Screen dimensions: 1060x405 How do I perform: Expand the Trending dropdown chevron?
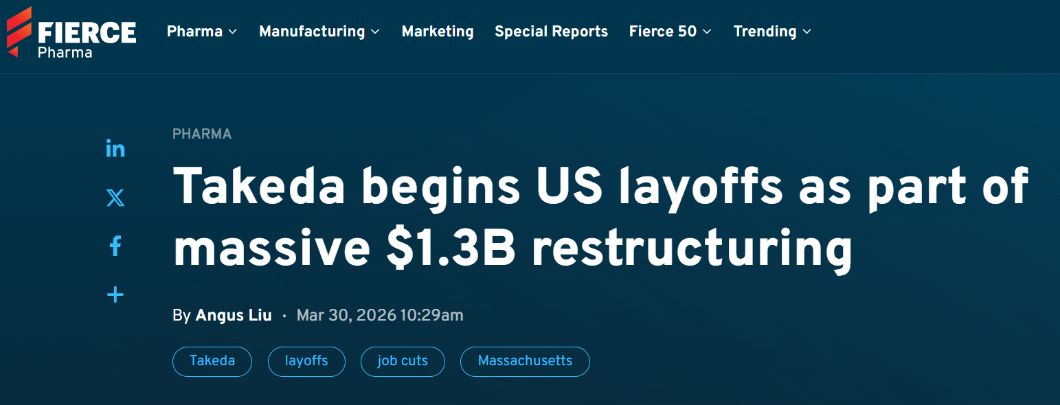coord(807,32)
